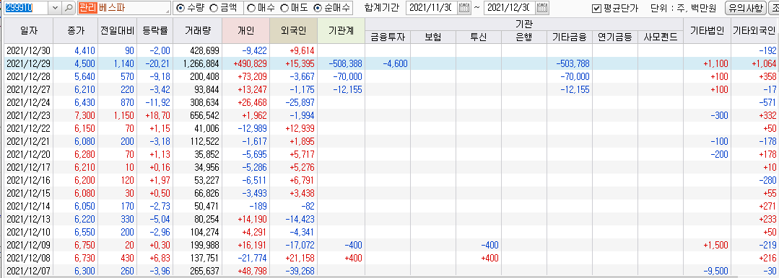779x278 pixels.
Task: Click the 기타외국인 column header
Action: (754, 31)
